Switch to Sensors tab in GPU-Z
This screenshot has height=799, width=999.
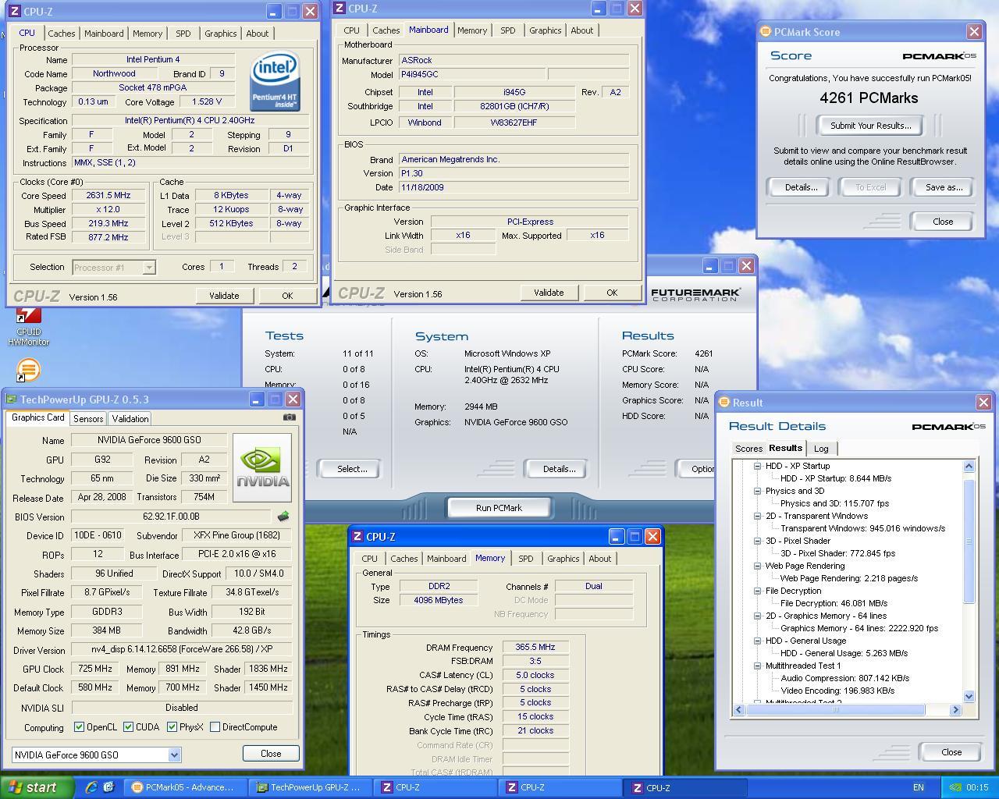click(88, 419)
